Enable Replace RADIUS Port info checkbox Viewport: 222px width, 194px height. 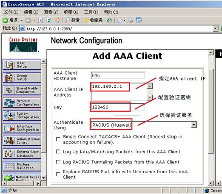coord(58,174)
